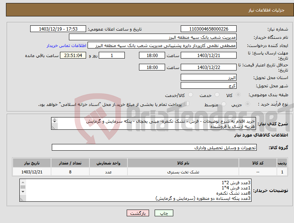Click the تشک تخت بستری table cell
Screen dimensions: 294x223
[x=183, y=172]
